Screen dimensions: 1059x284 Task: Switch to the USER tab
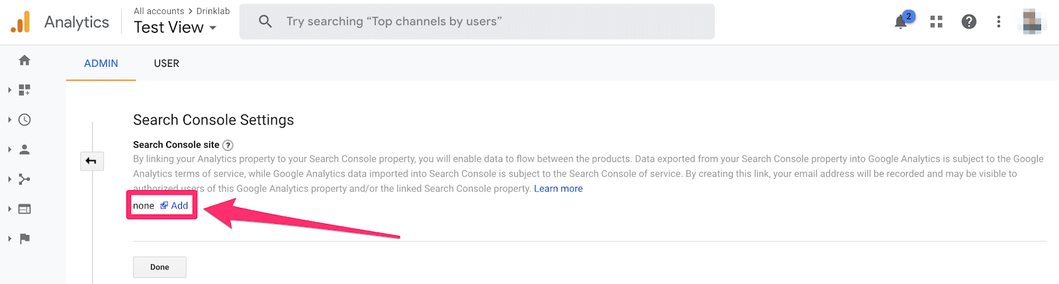coord(166,64)
